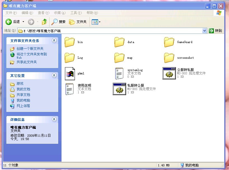Click the GameGuard folder name
Image resolution: width=229 pixels, height=170 pixels.
[185, 42]
